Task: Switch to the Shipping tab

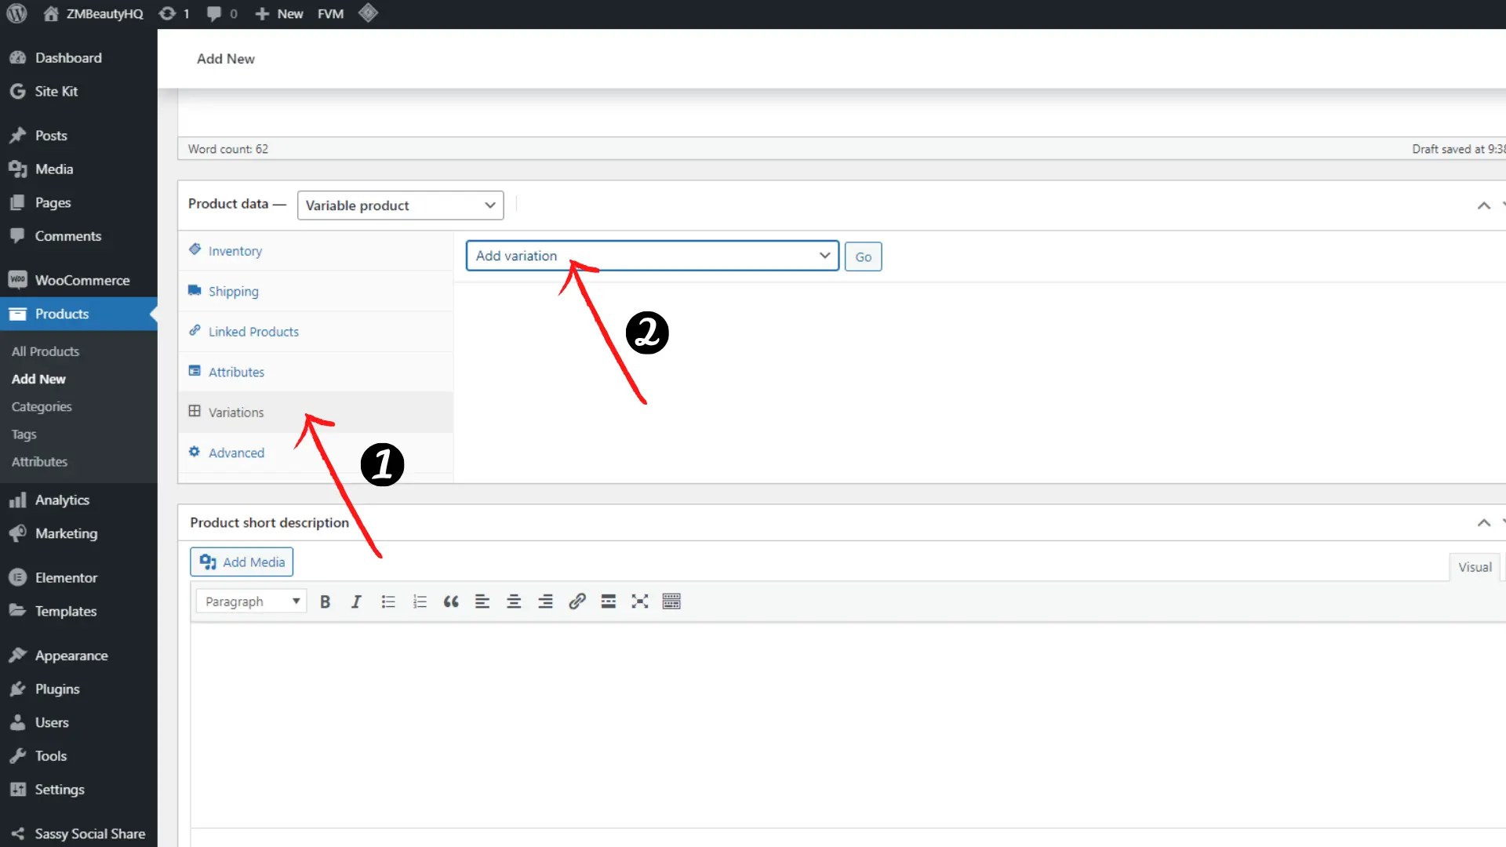Action: pyautogui.click(x=316, y=291)
